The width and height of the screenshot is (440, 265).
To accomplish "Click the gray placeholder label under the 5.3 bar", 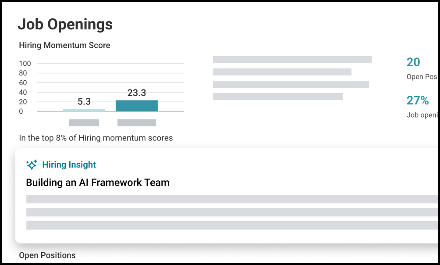I will (x=84, y=123).
